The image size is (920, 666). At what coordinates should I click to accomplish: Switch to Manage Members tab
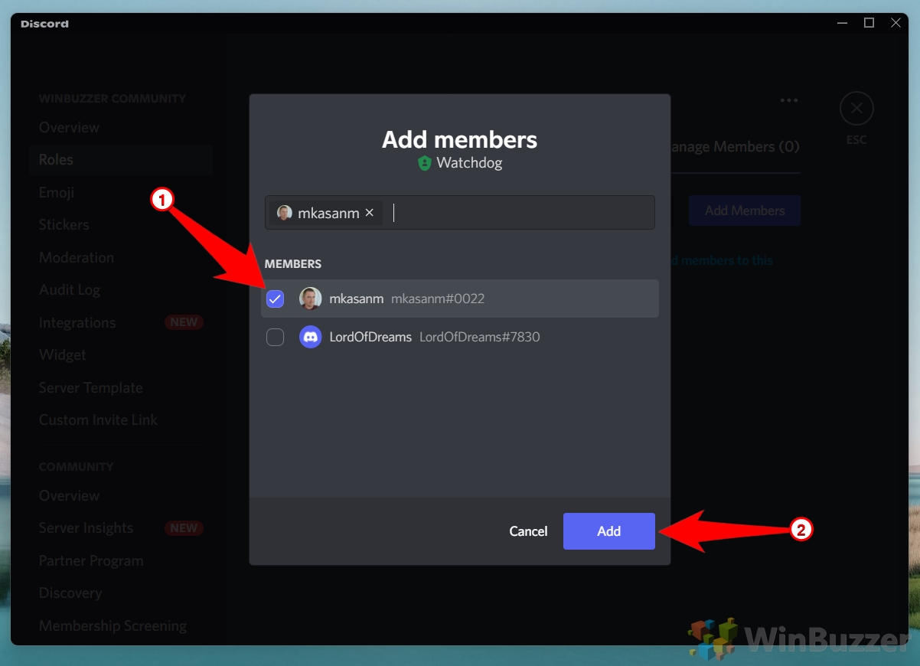tap(733, 146)
